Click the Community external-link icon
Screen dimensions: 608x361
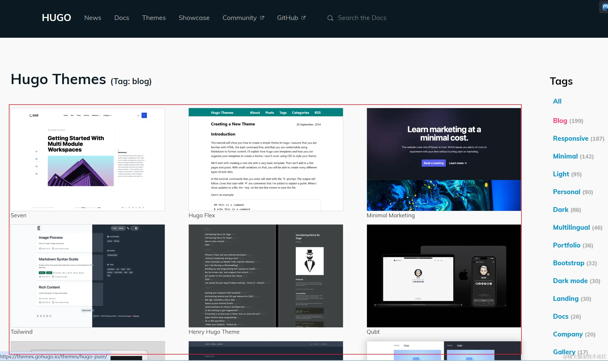tap(262, 18)
